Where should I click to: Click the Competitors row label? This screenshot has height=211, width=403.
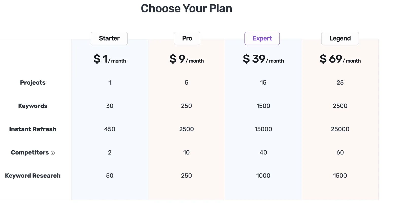click(x=30, y=152)
